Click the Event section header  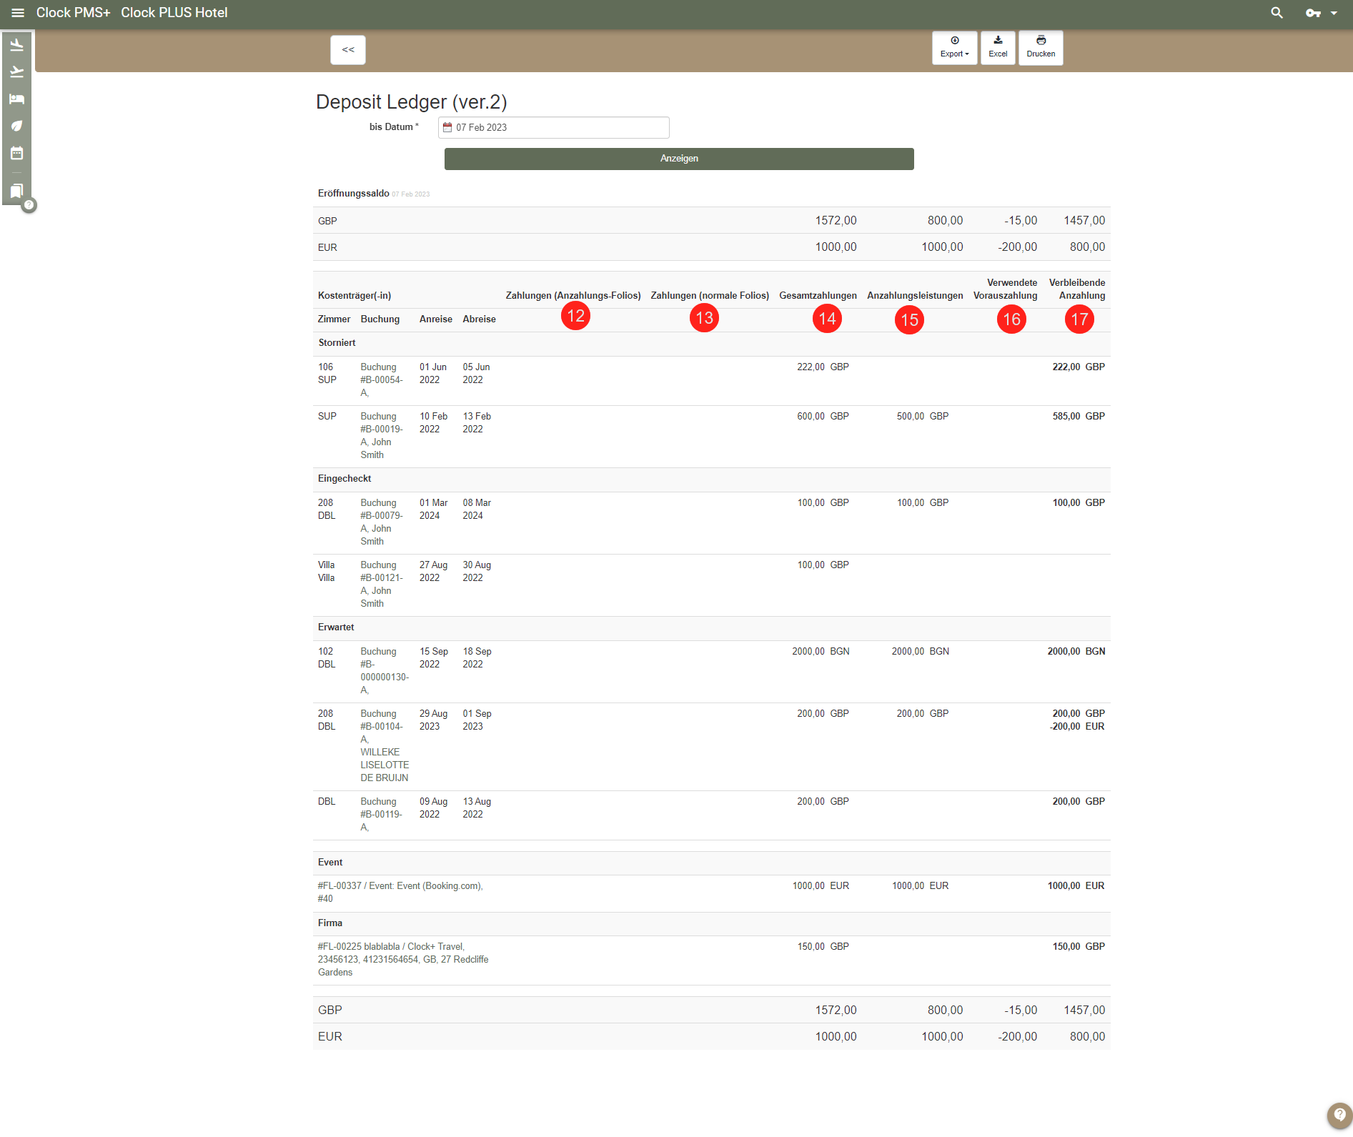330,863
